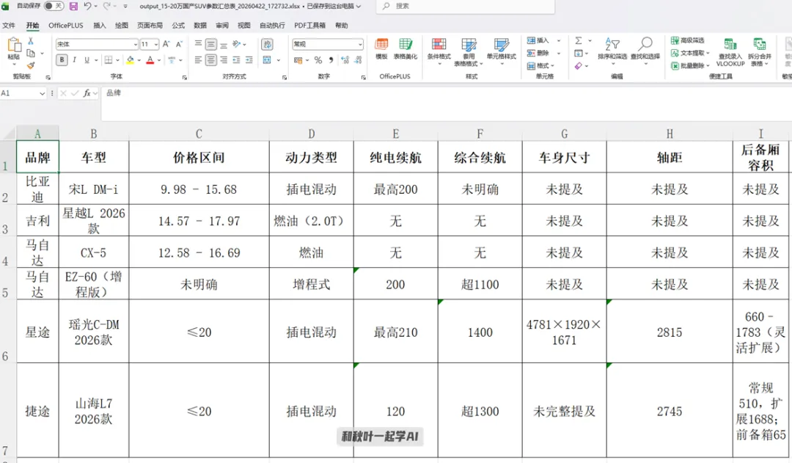
Task: Increase decimal places
Action: point(345,60)
